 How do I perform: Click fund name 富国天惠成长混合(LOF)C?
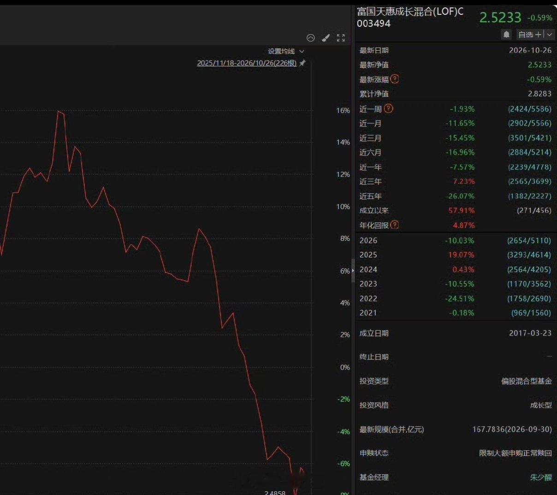point(410,12)
